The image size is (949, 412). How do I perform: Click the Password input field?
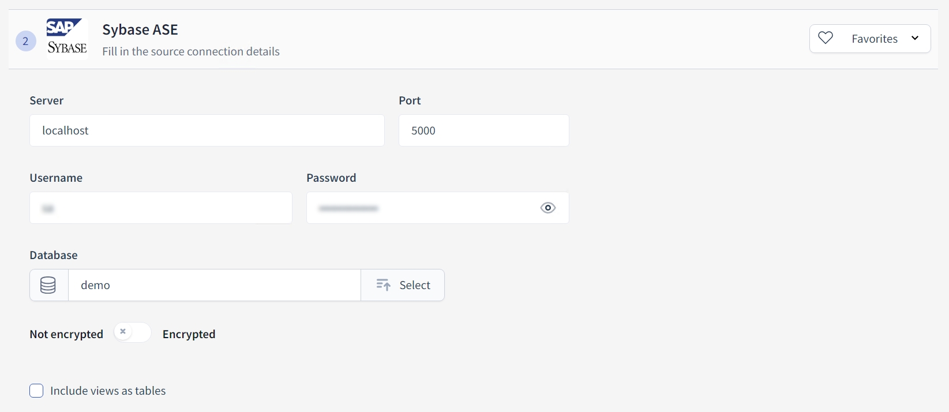pos(421,208)
